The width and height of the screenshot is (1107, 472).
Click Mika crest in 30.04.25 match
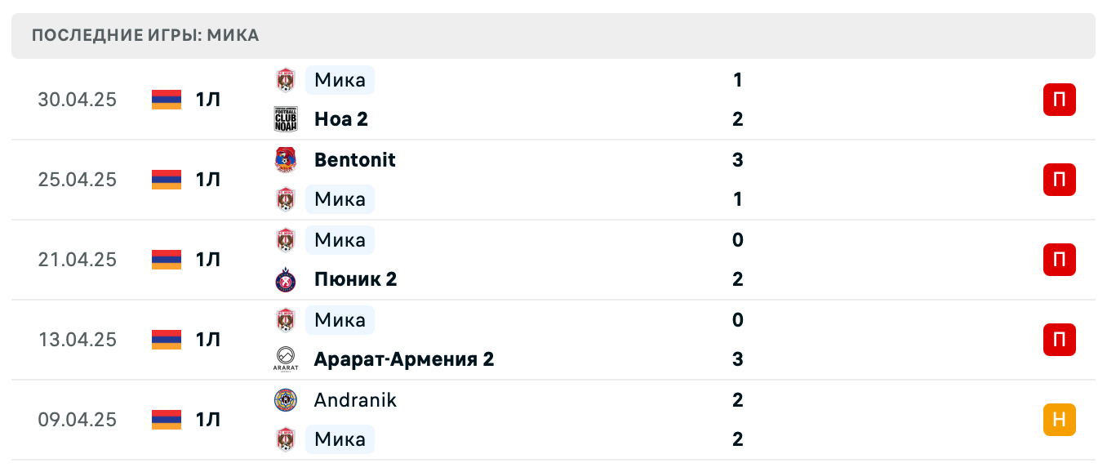click(x=286, y=80)
